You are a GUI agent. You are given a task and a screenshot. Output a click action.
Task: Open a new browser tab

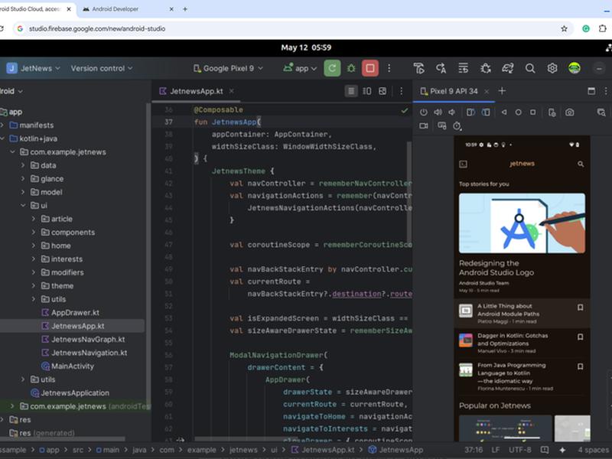pyautogui.click(x=185, y=9)
